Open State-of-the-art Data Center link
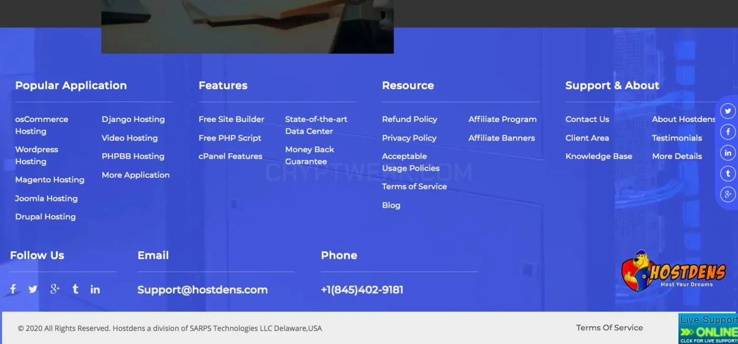 click(x=316, y=125)
